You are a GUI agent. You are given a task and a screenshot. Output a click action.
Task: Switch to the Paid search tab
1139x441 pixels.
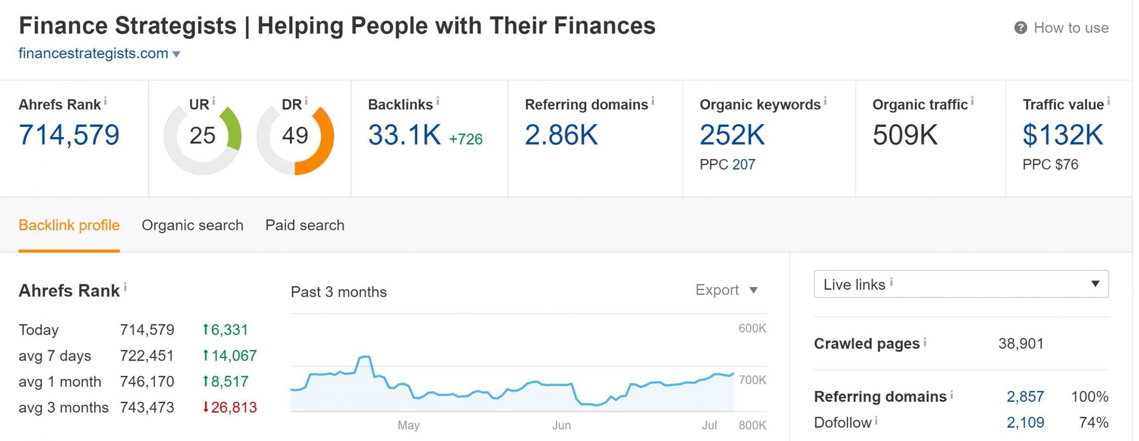pyautogui.click(x=304, y=225)
